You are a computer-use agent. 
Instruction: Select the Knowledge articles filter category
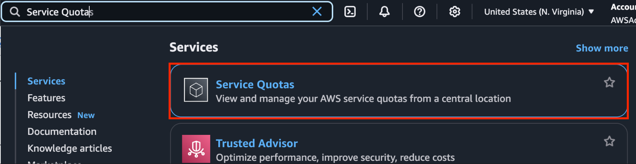click(70, 148)
